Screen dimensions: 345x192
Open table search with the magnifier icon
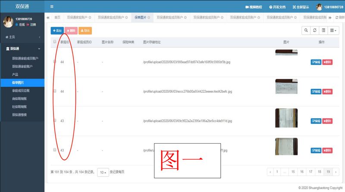(306, 30)
